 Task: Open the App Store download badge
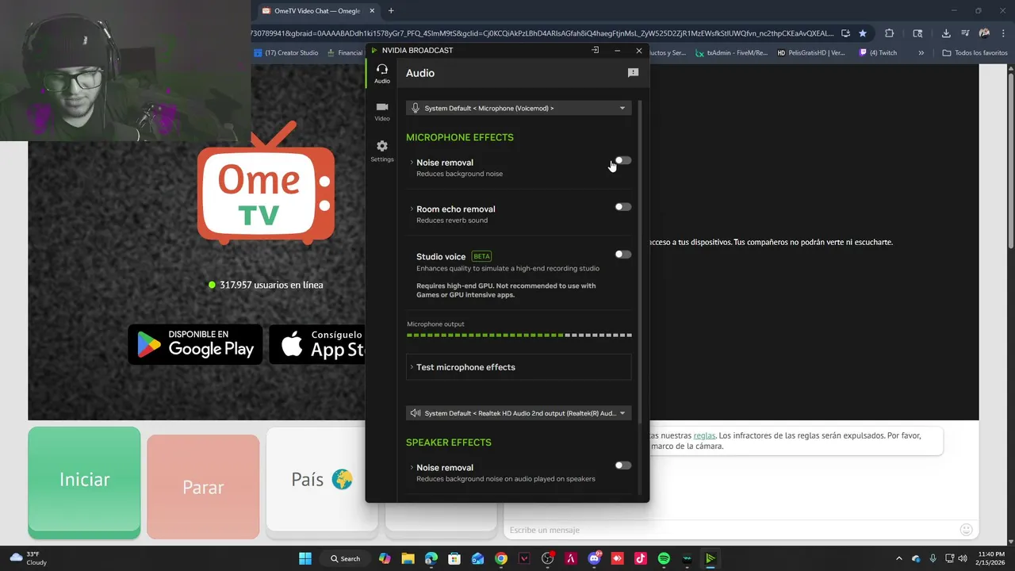click(317, 344)
